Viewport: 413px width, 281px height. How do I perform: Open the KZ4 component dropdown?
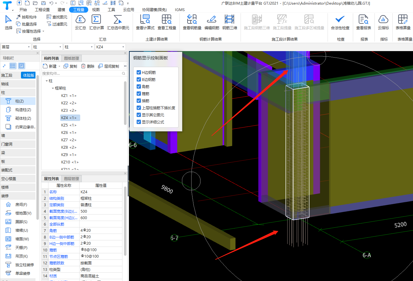point(110,47)
